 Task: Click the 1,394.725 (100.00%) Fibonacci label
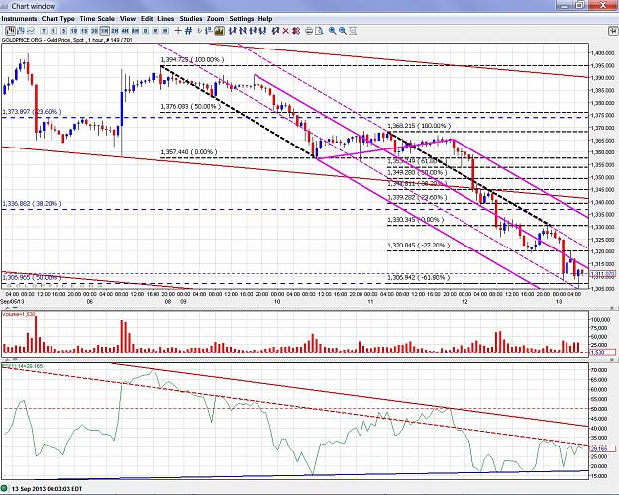click(x=192, y=59)
